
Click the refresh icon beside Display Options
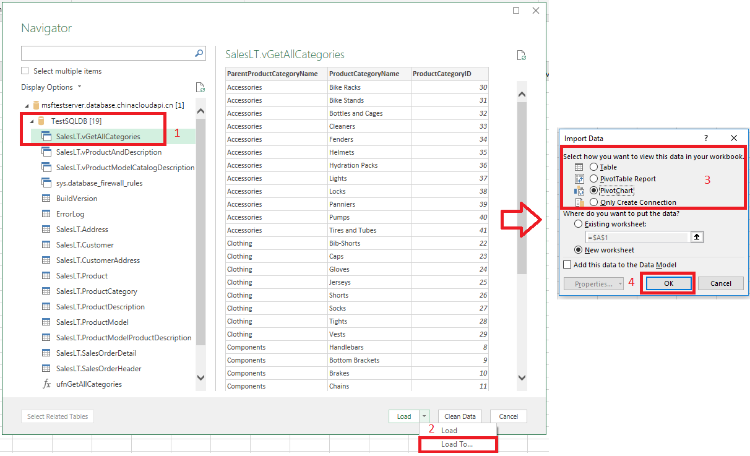(199, 87)
